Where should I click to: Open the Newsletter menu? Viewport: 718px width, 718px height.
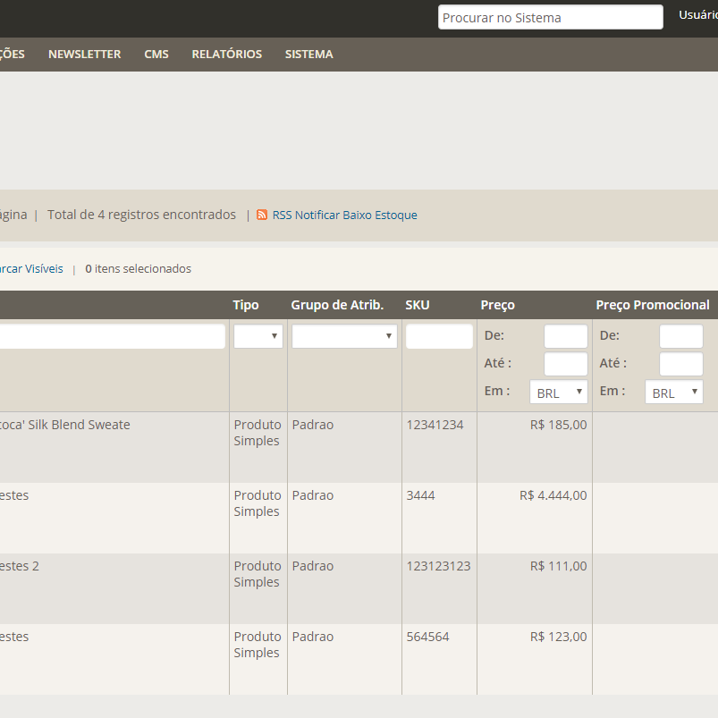(85, 54)
